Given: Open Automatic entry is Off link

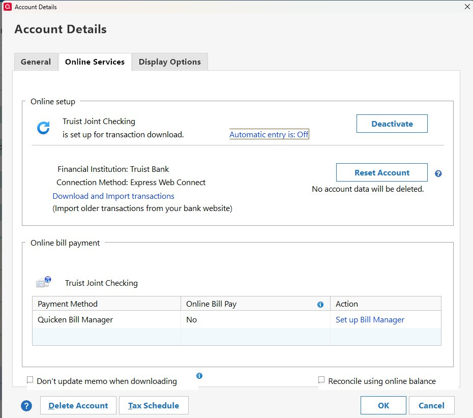Looking at the screenshot, I should [269, 135].
